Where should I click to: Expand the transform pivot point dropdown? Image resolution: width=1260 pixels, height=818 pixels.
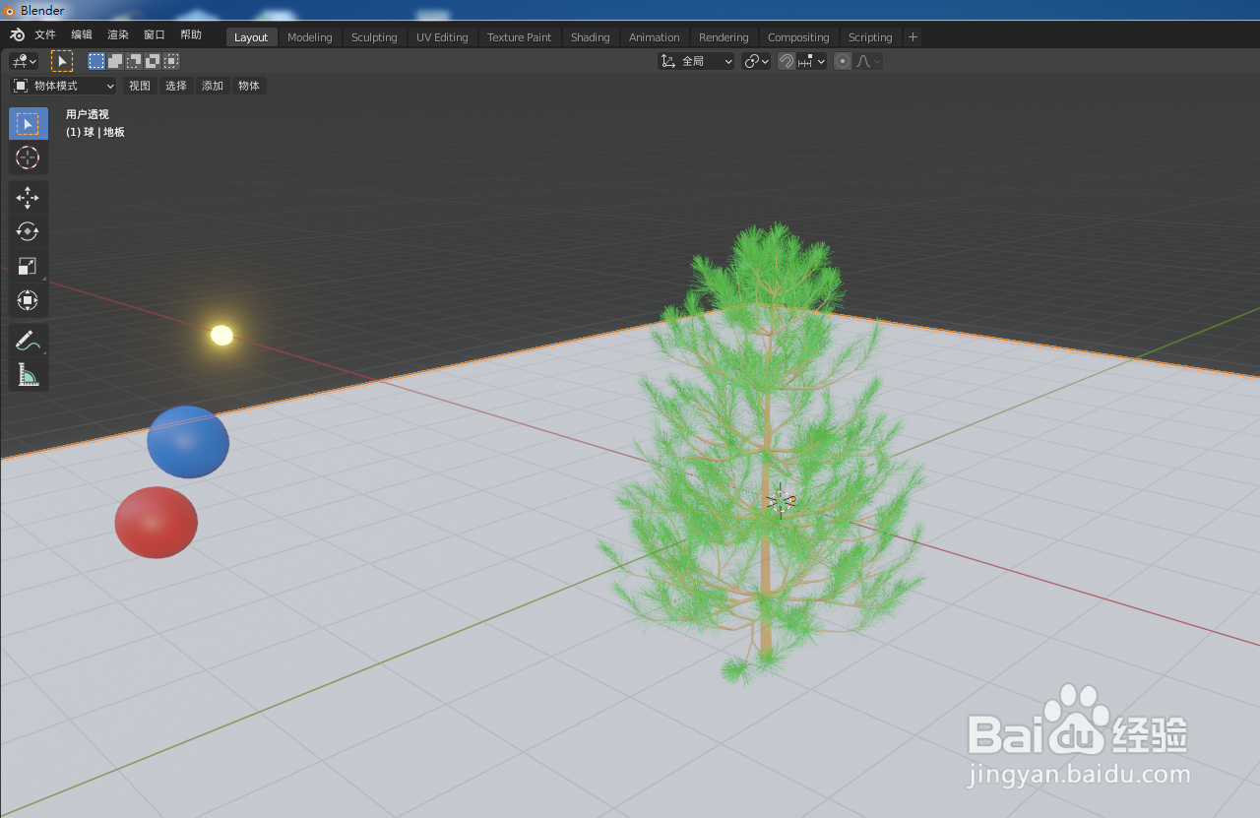tap(757, 60)
